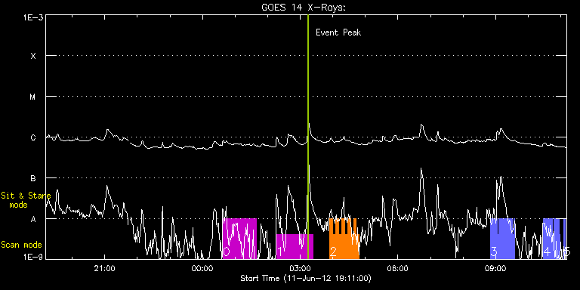Click the green Event Peak vertical line

pos(308,137)
